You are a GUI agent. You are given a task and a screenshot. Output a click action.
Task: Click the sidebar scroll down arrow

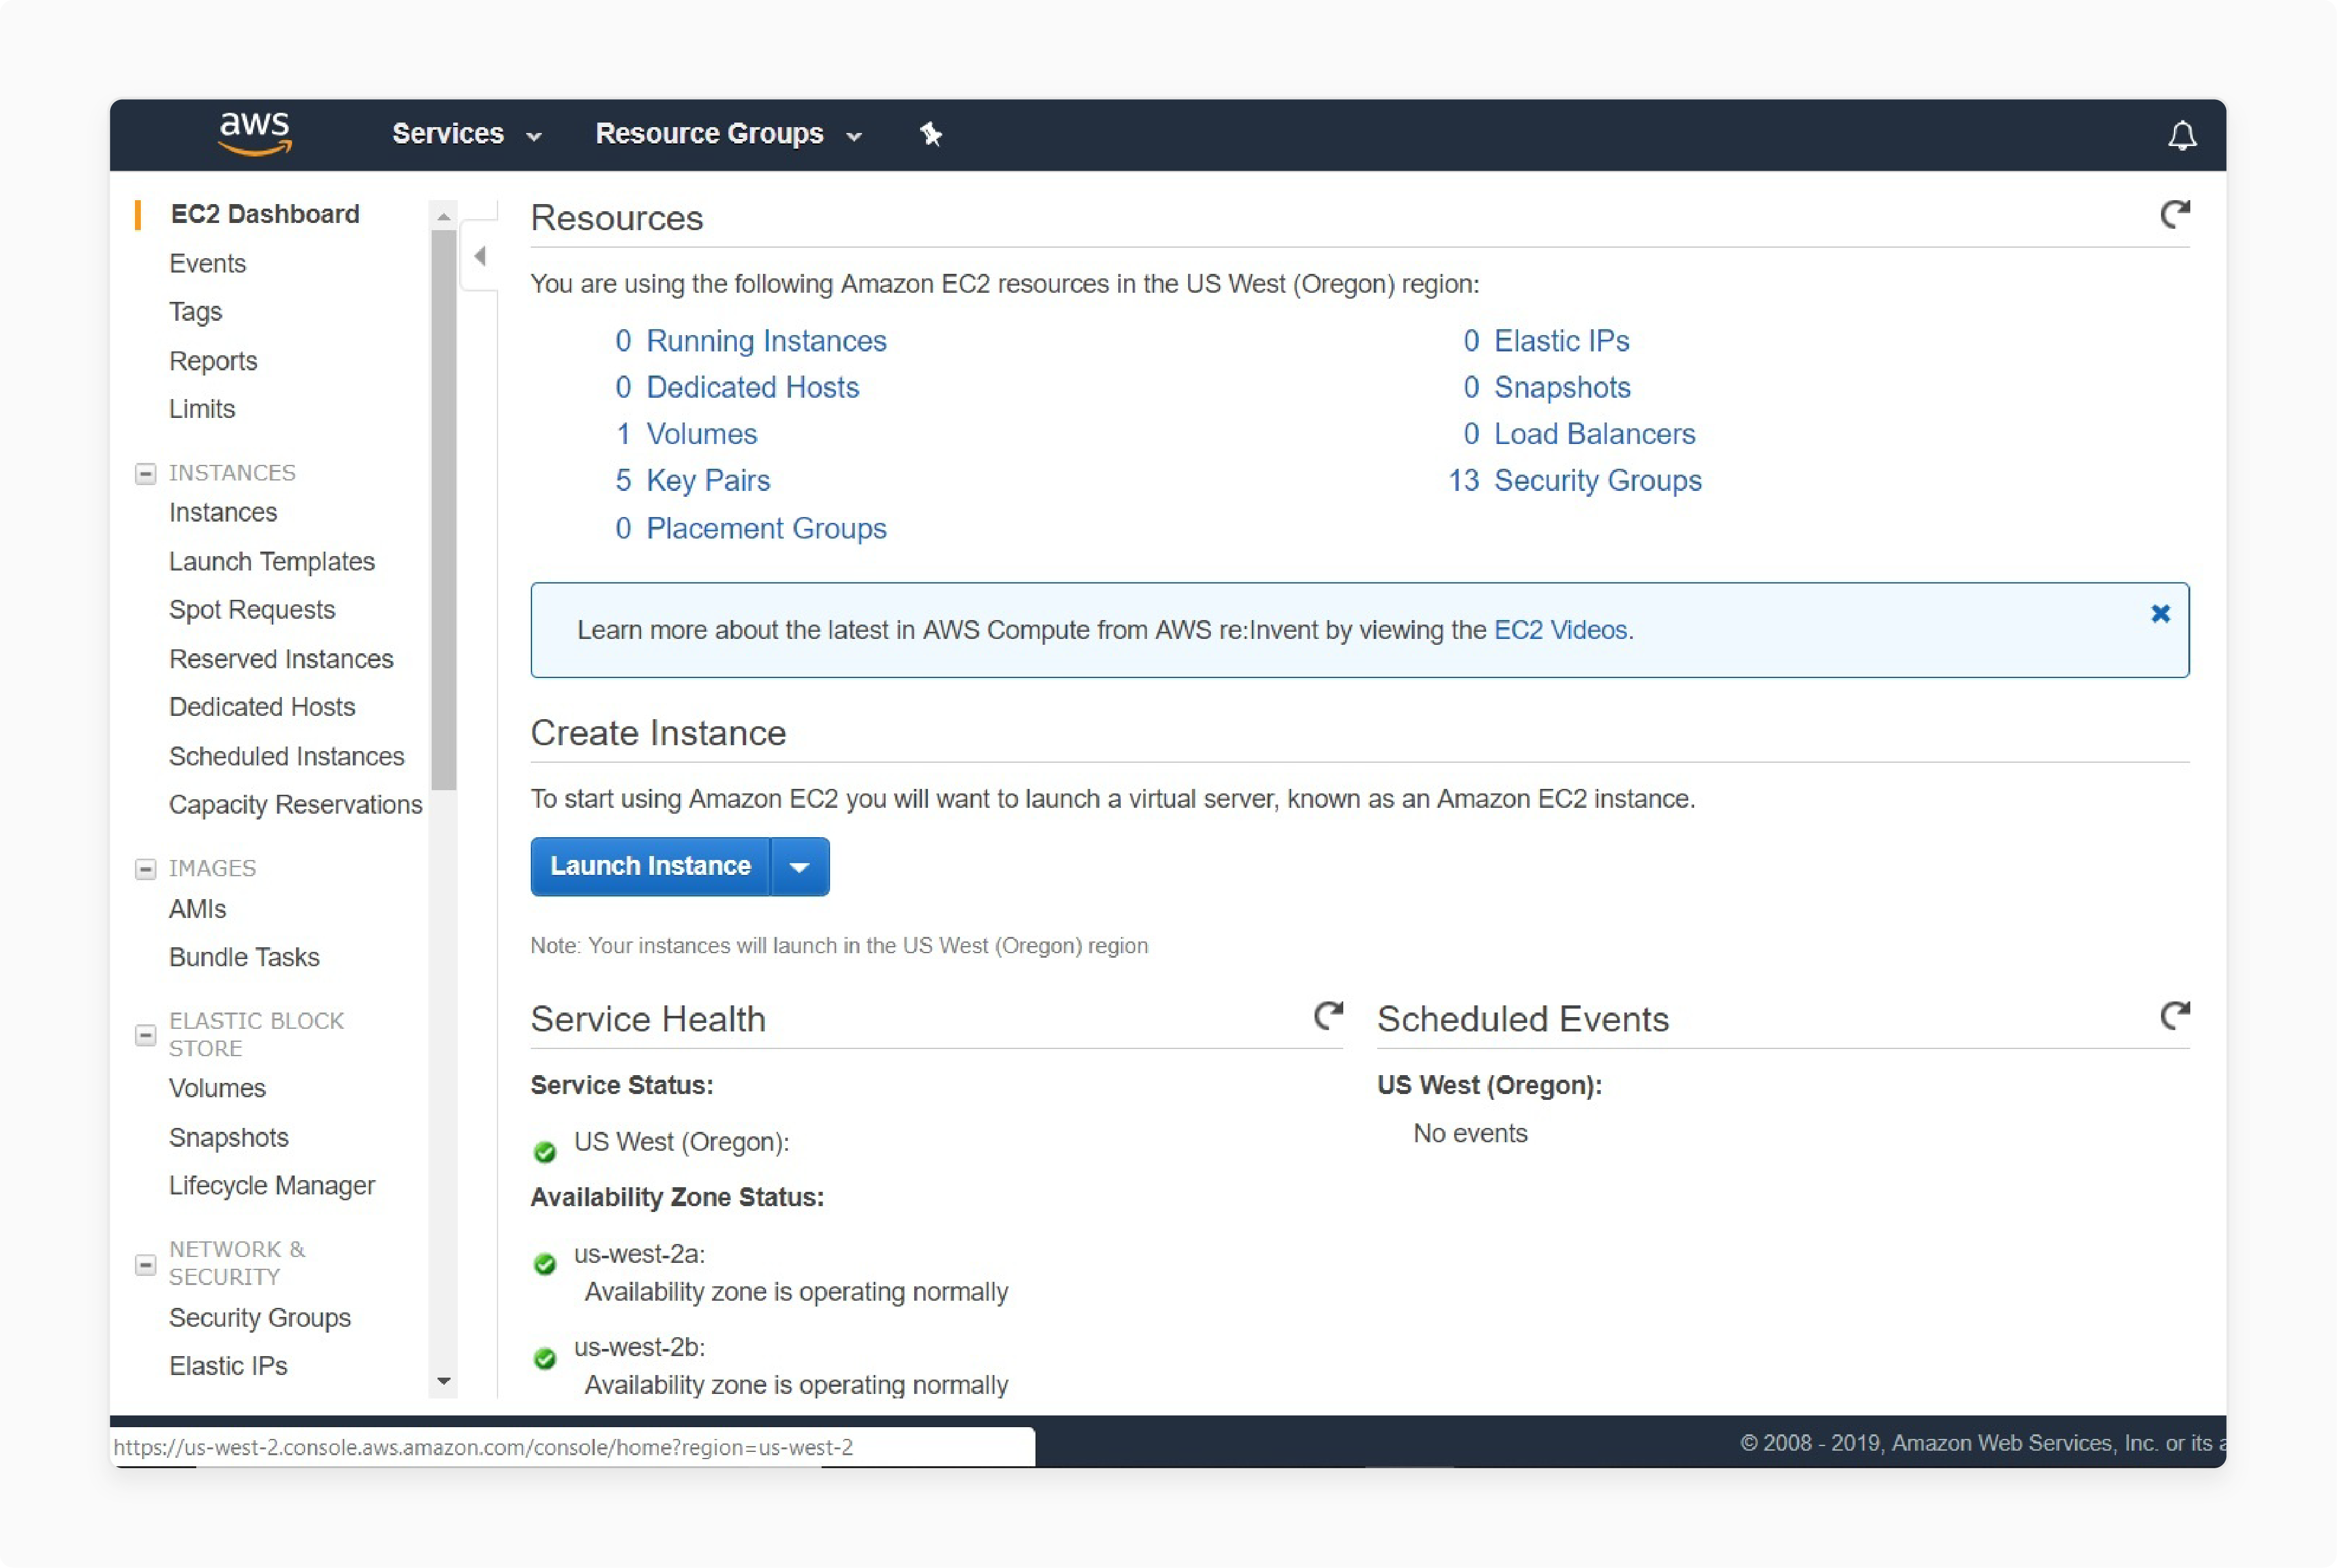point(444,1381)
